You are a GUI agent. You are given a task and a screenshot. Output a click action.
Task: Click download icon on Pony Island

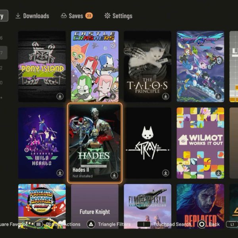tap(60, 96)
